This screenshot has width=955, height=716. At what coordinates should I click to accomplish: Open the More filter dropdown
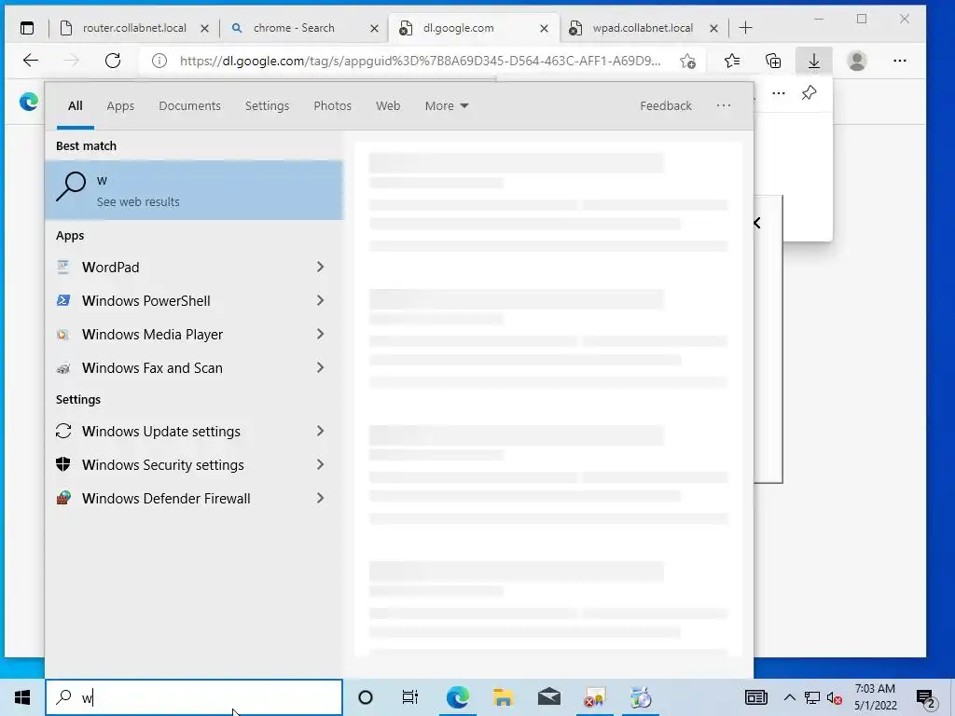pyautogui.click(x=447, y=106)
